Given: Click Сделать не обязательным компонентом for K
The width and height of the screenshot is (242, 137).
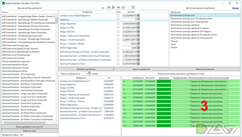Looking at the screenshot, I should tap(208, 89).
